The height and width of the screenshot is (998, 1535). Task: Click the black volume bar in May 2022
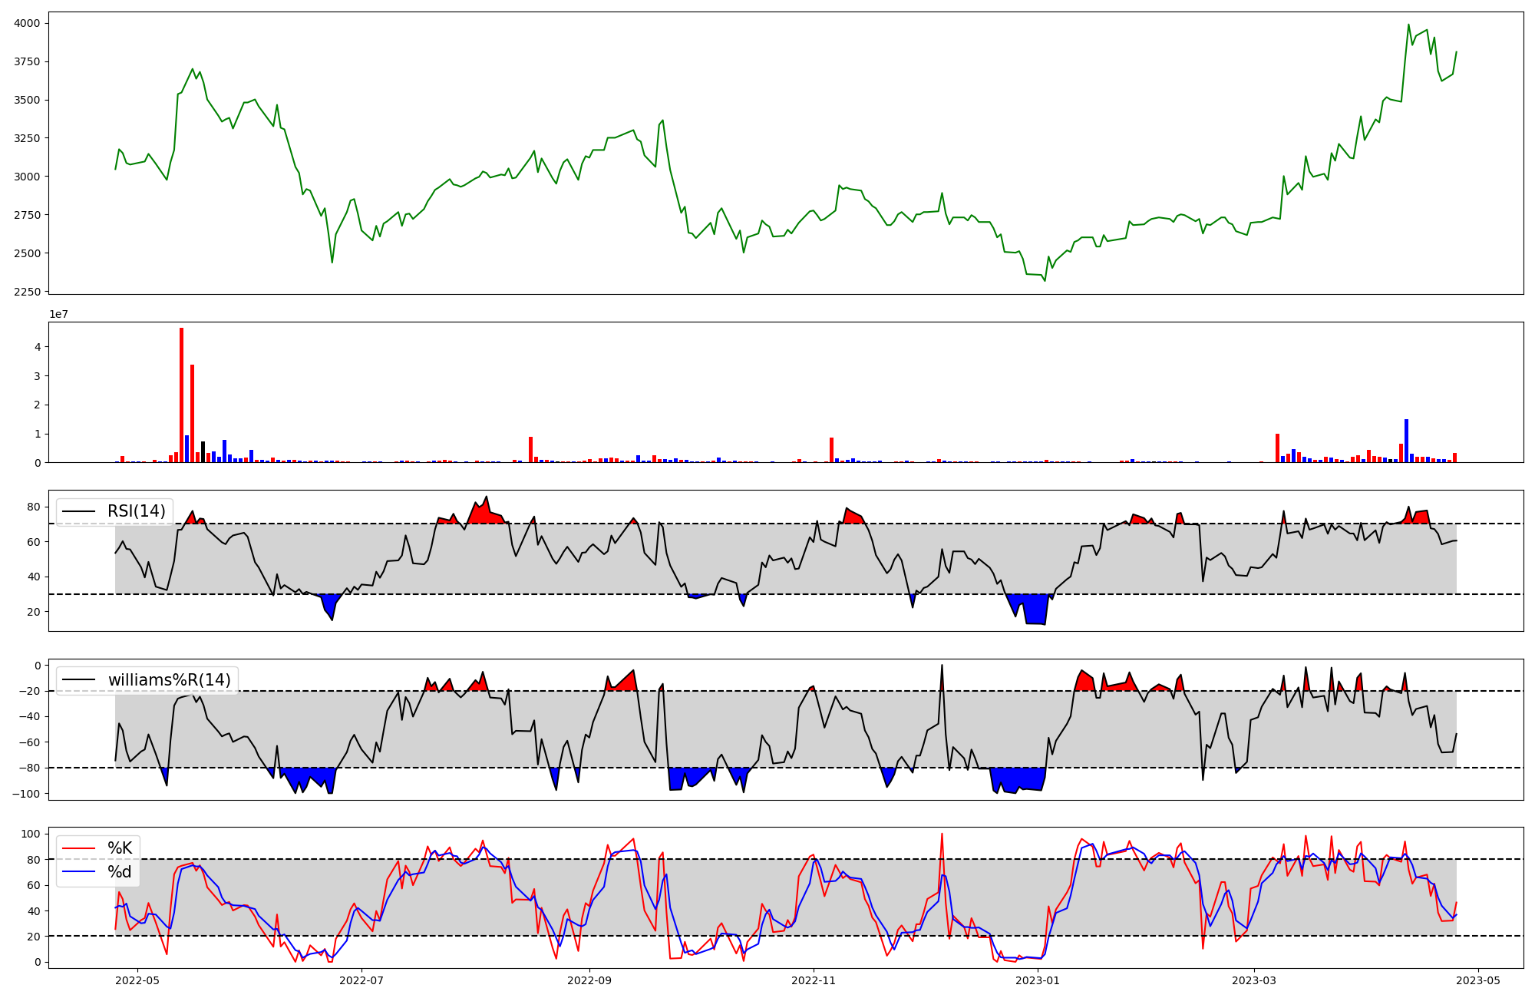click(x=203, y=452)
